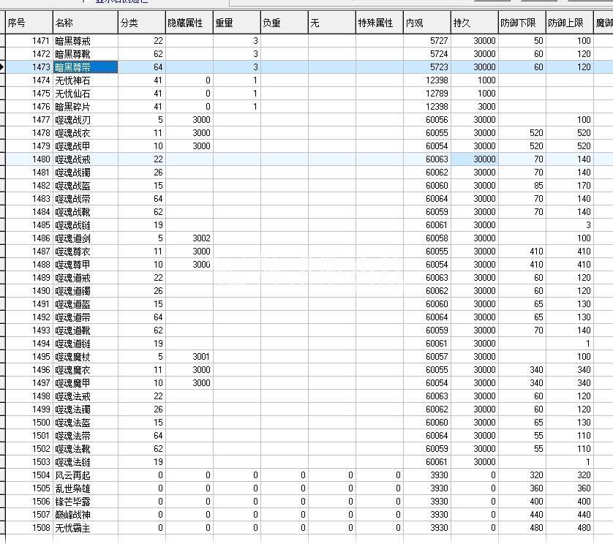
Task: Click the 持久 value 3000 for 暗黑碎片
Action: click(x=475, y=107)
